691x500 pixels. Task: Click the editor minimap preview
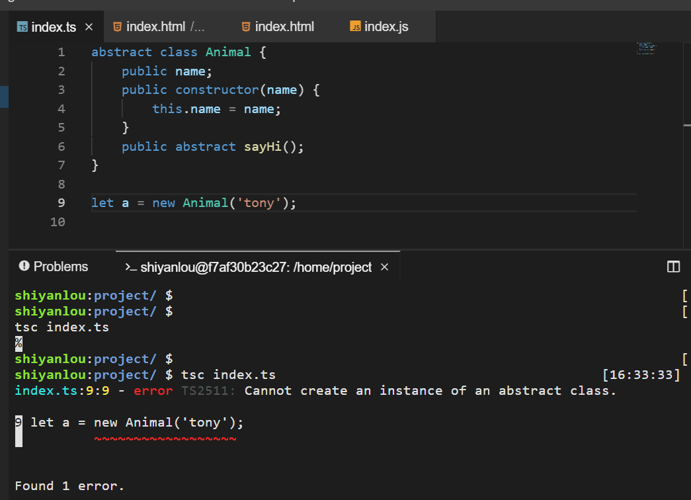click(x=647, y=48)
